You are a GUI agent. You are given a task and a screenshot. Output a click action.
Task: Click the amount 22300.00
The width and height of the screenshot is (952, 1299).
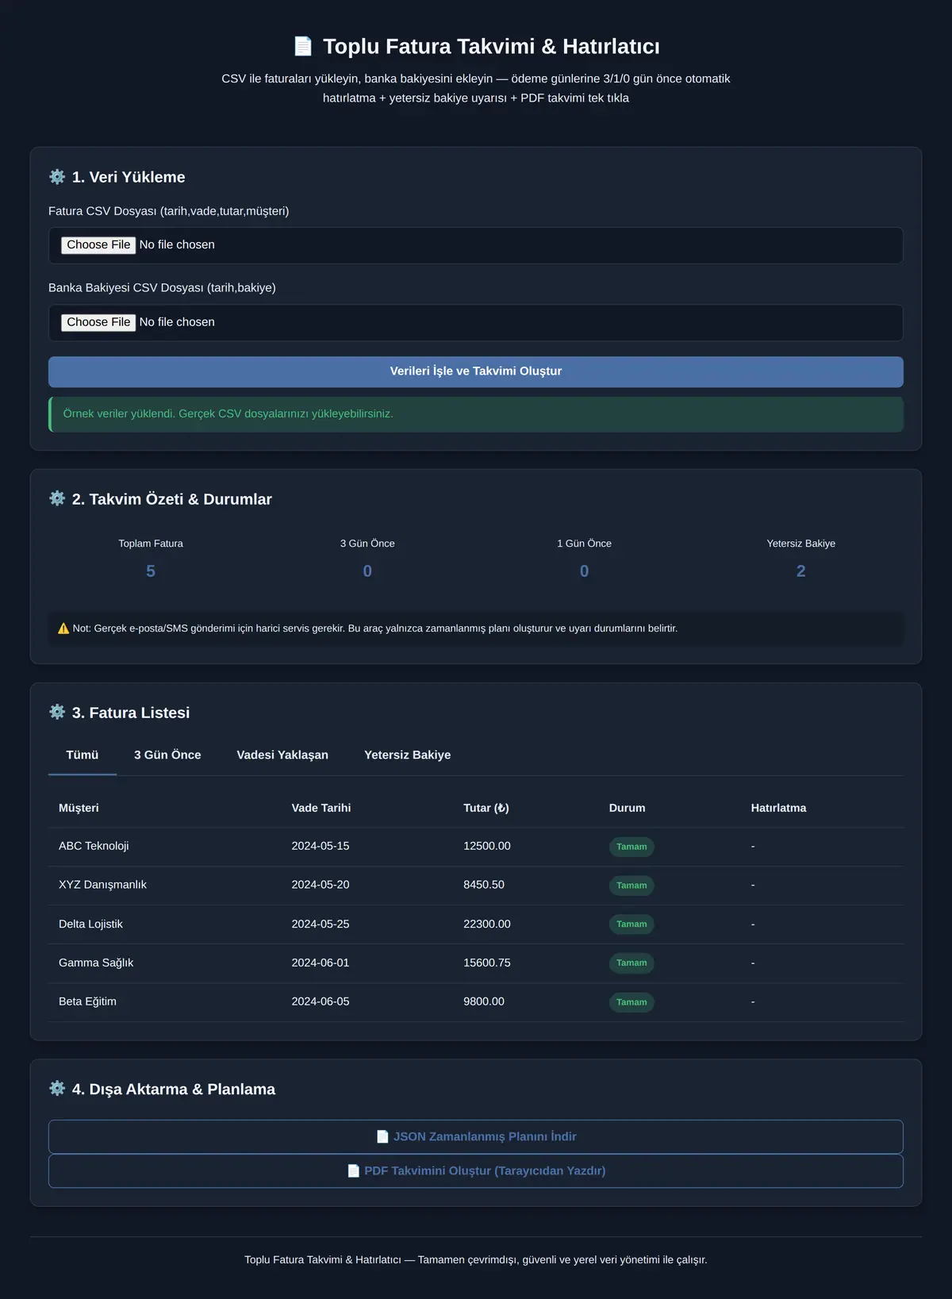tap(487, 924)
